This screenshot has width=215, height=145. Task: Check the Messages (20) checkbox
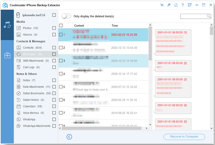(x=54, y=54)
